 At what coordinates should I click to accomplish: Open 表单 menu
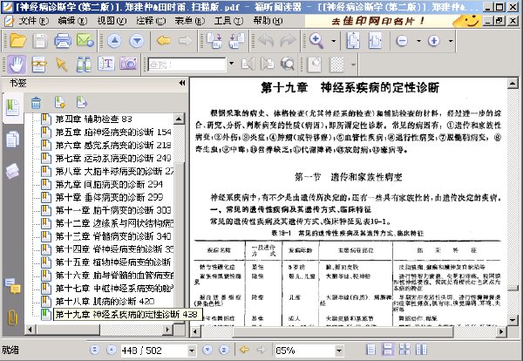pyautogui.click(x=190, y=21)
